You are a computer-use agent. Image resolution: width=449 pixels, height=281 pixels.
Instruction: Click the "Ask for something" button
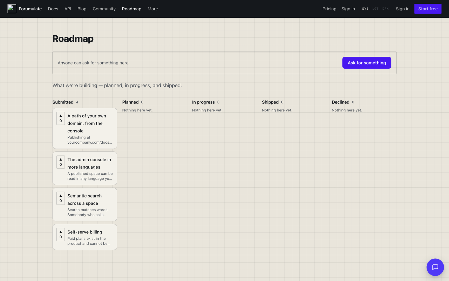pos(367,63)
